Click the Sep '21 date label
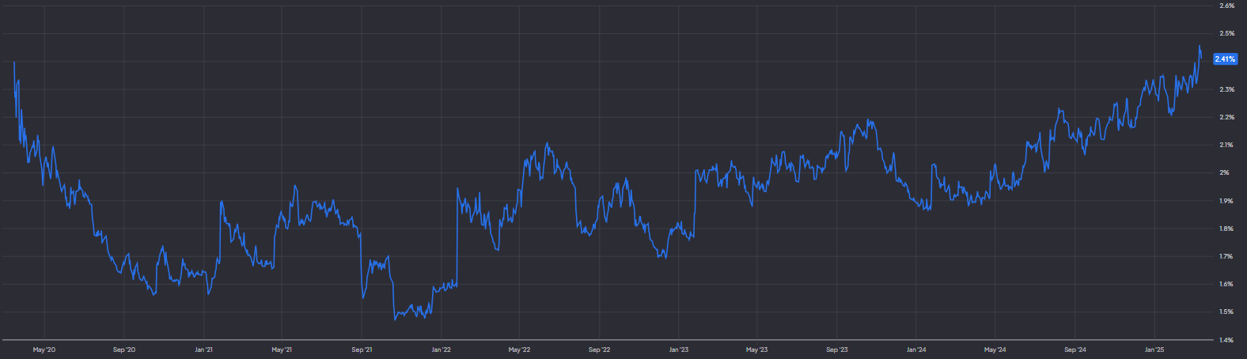This screenshot has width=1247, height=359. click(362, 350)
